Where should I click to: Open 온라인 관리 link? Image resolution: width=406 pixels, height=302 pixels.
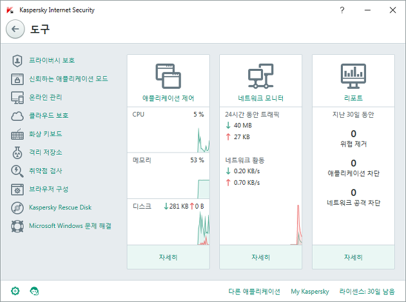(x=45, y=97)
